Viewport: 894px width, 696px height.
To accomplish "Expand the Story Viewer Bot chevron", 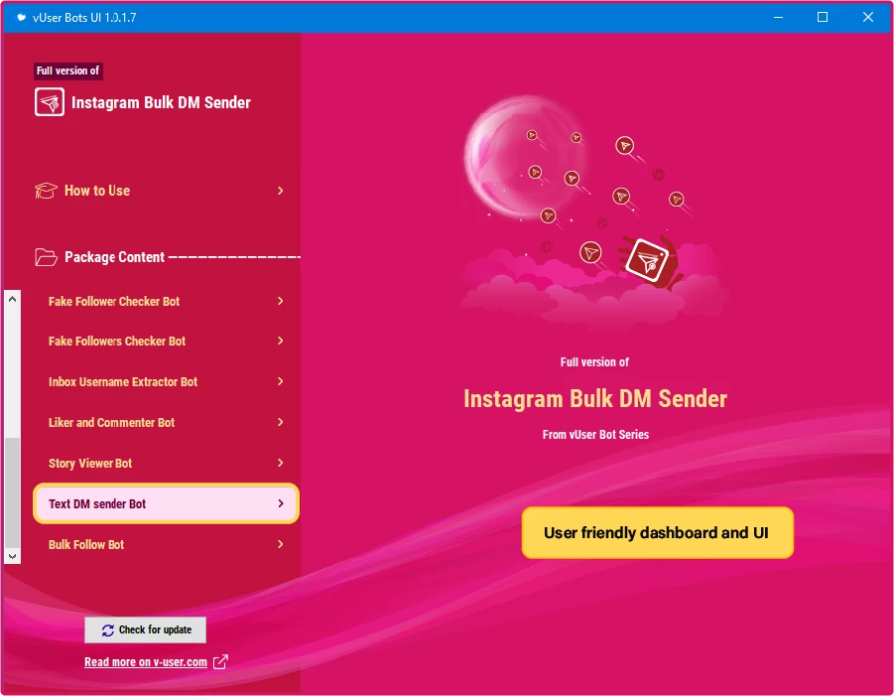I will coord(280,463).
